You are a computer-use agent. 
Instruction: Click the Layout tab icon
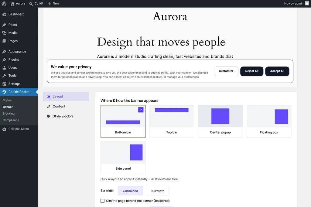(49, 96)
